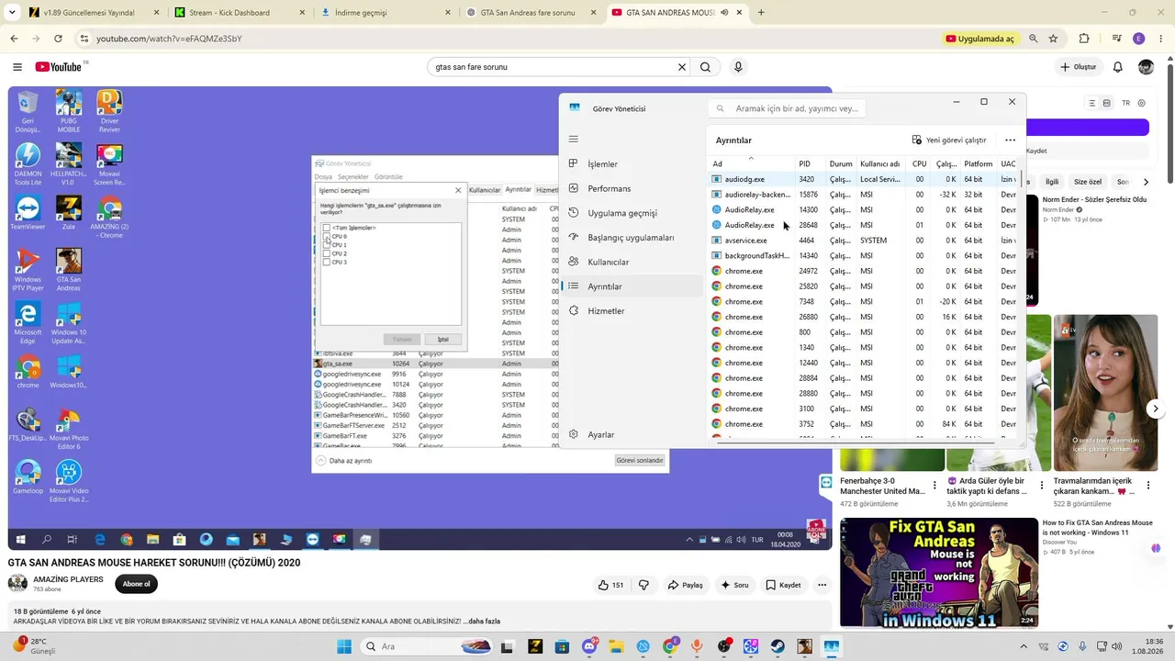Image resolution: width=1175 pixels, height=661 pixels.
Task: Open YouTube notifications bell
Action: click(x=1118, y=67)
